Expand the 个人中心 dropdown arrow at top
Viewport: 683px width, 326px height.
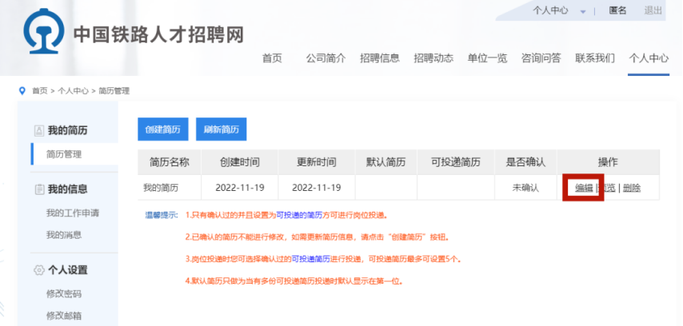[x=583, y=11]
